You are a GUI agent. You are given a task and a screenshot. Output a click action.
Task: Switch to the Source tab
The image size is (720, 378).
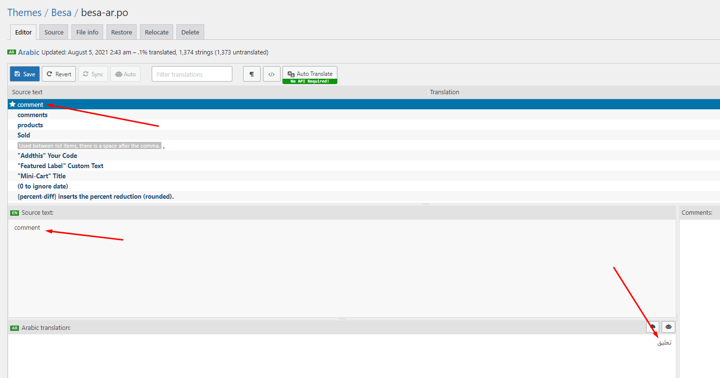[x=54, y=32]
